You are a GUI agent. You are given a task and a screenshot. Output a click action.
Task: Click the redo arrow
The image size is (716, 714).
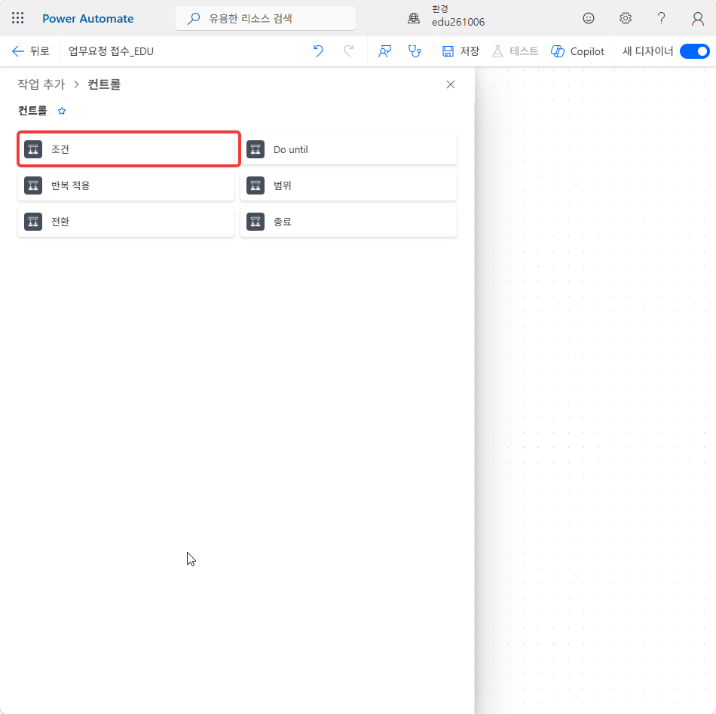click(348, 51)
